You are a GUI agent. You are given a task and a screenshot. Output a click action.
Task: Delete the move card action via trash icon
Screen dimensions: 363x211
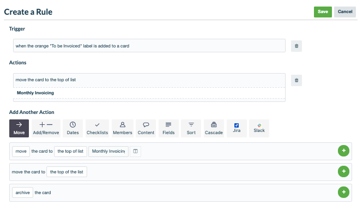pyautogui.click(x=297, y=80)
